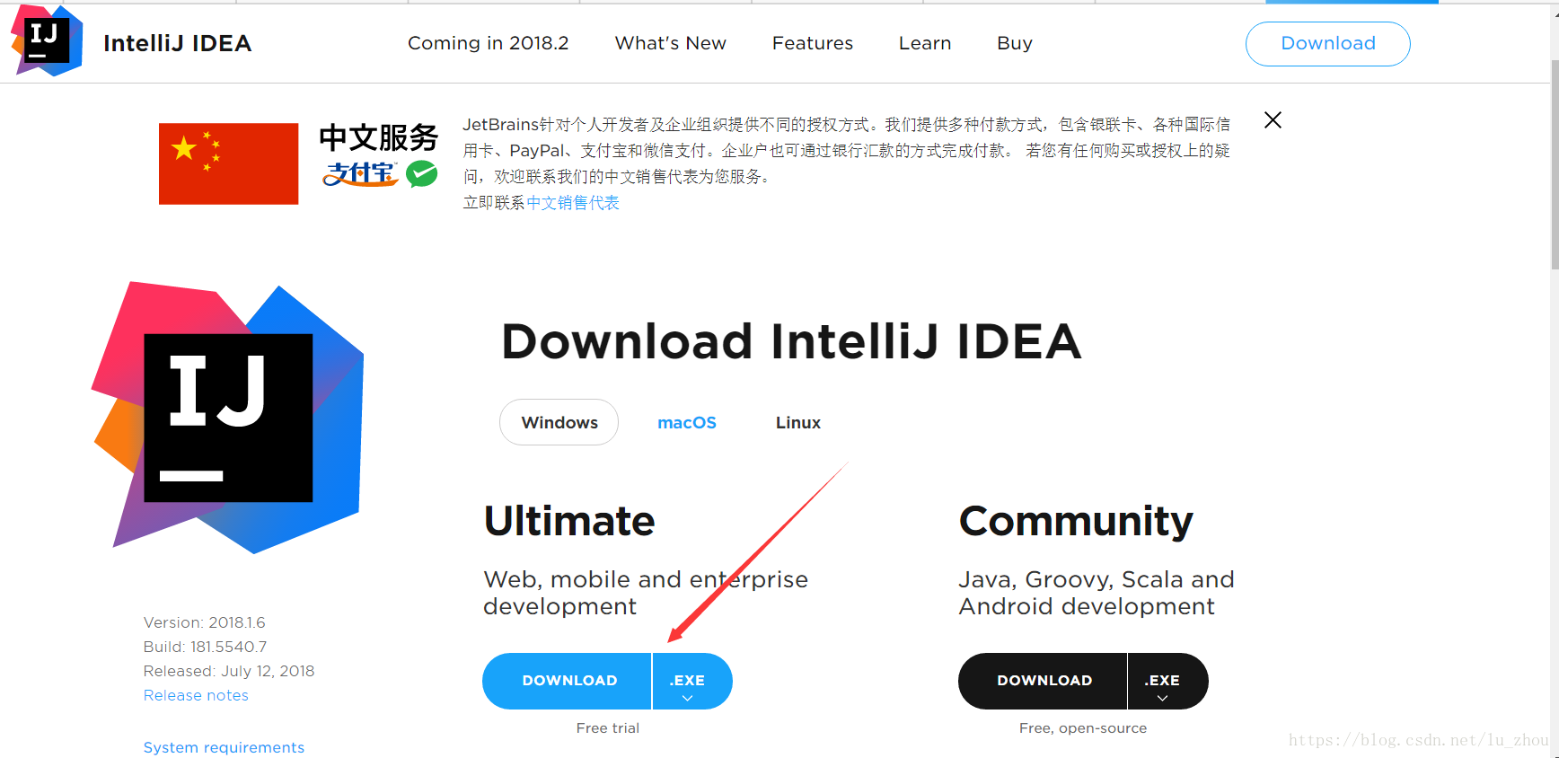The image size is (1559, 758).
Task: Open the System requirements link
Action: 224,747
